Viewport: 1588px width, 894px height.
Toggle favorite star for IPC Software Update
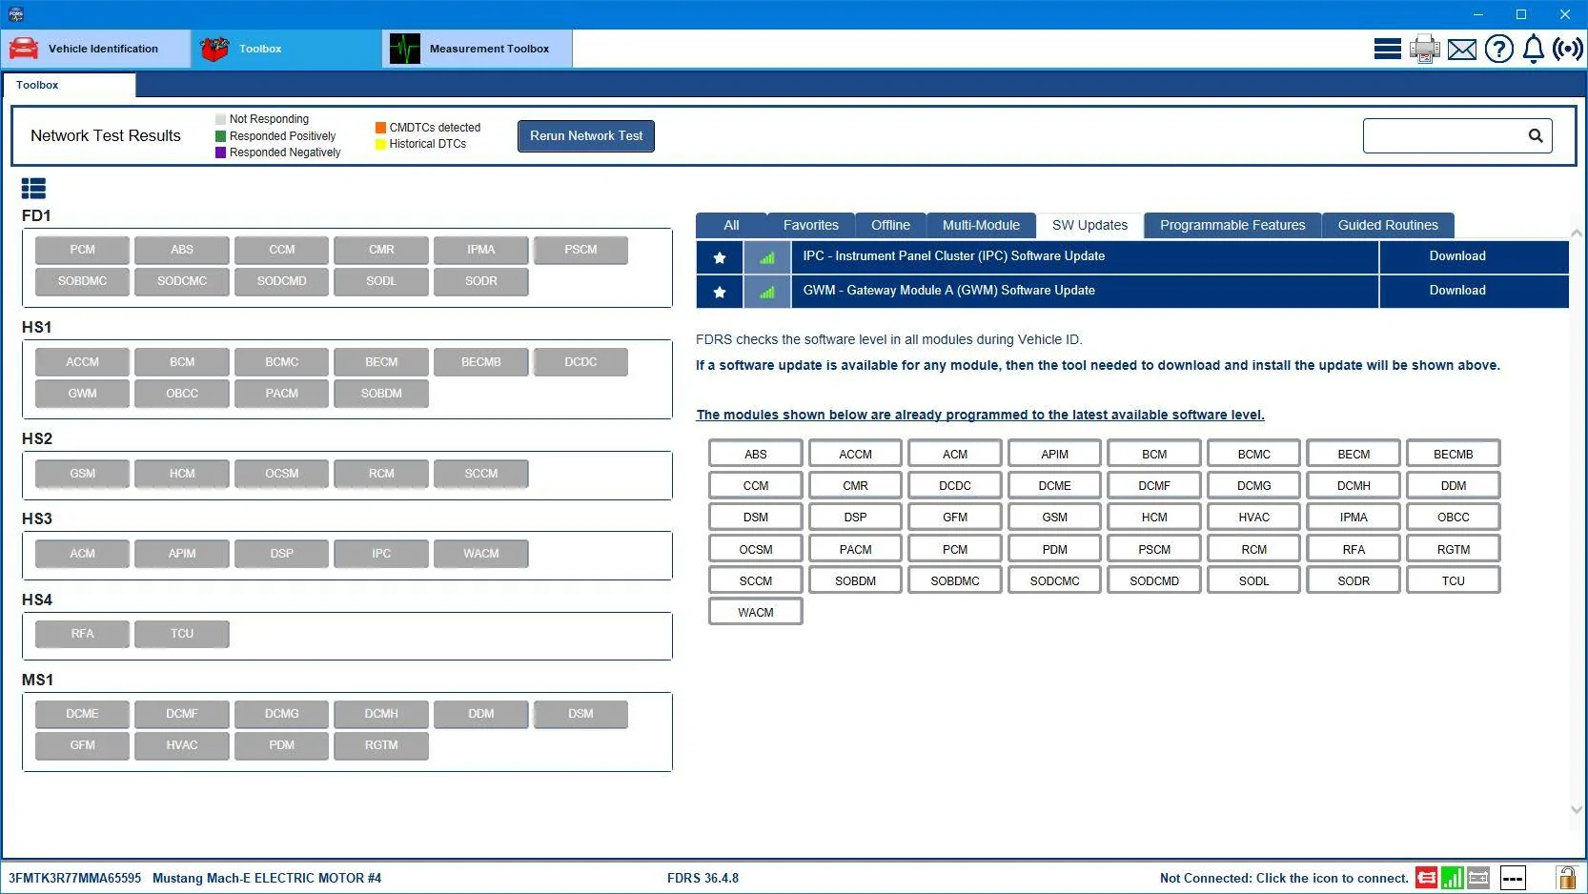pos(720,256)
